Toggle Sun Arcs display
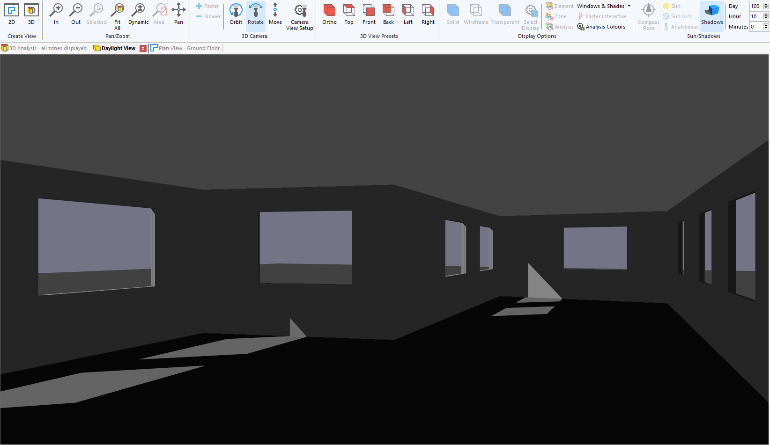 click(677, 16)
